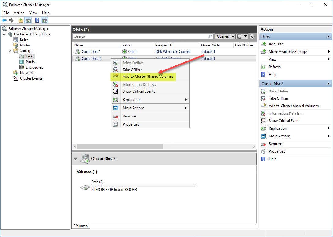333x237 pixels.
Task: Click Take Offline icon in Actions pane
Action: 263,98
